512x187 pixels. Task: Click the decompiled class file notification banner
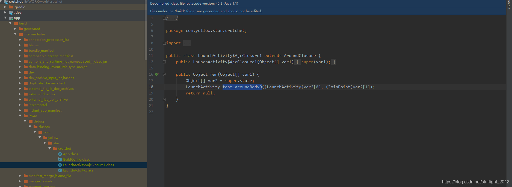327,4
